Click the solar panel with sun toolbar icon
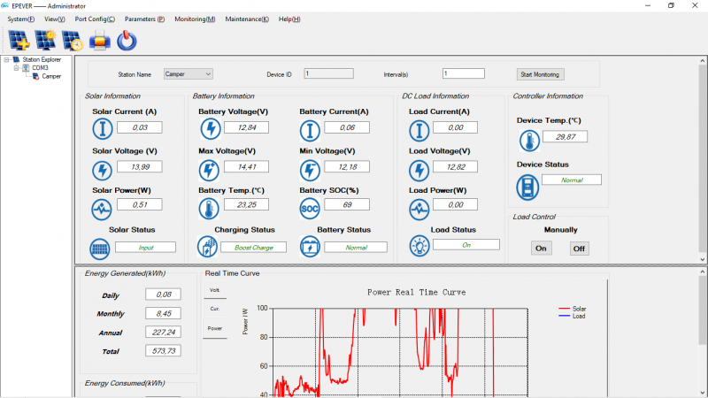708x398 pixels. click(45, 40)
